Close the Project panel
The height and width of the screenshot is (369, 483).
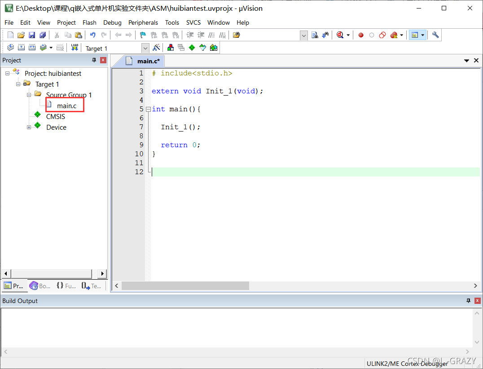(x=103, y=60)
